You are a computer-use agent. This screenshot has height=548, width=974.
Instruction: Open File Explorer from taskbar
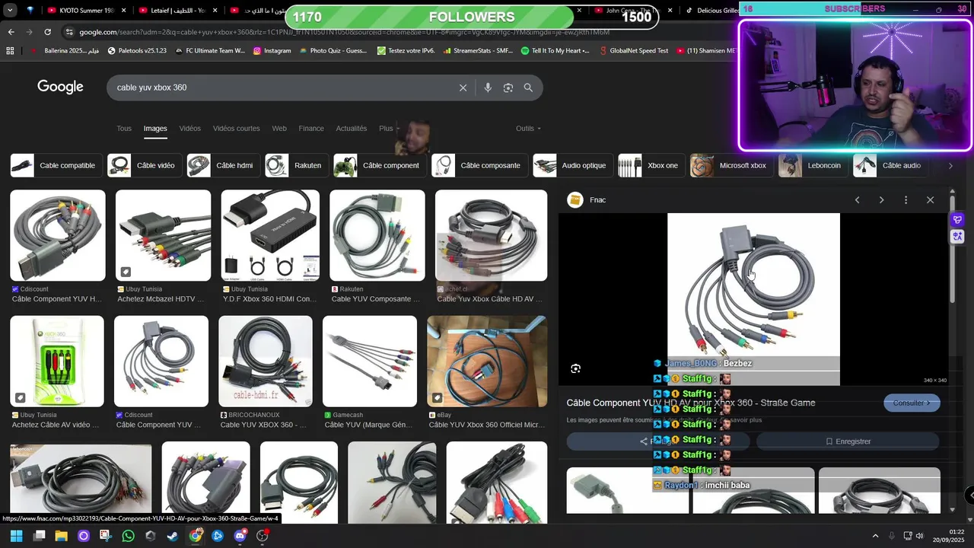point(61,536)
